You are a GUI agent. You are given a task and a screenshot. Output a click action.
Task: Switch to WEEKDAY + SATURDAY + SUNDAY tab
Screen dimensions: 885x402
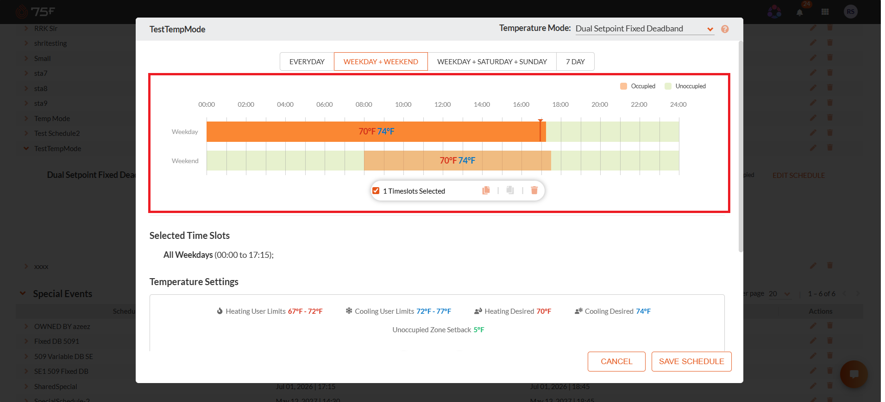(492, 61)
